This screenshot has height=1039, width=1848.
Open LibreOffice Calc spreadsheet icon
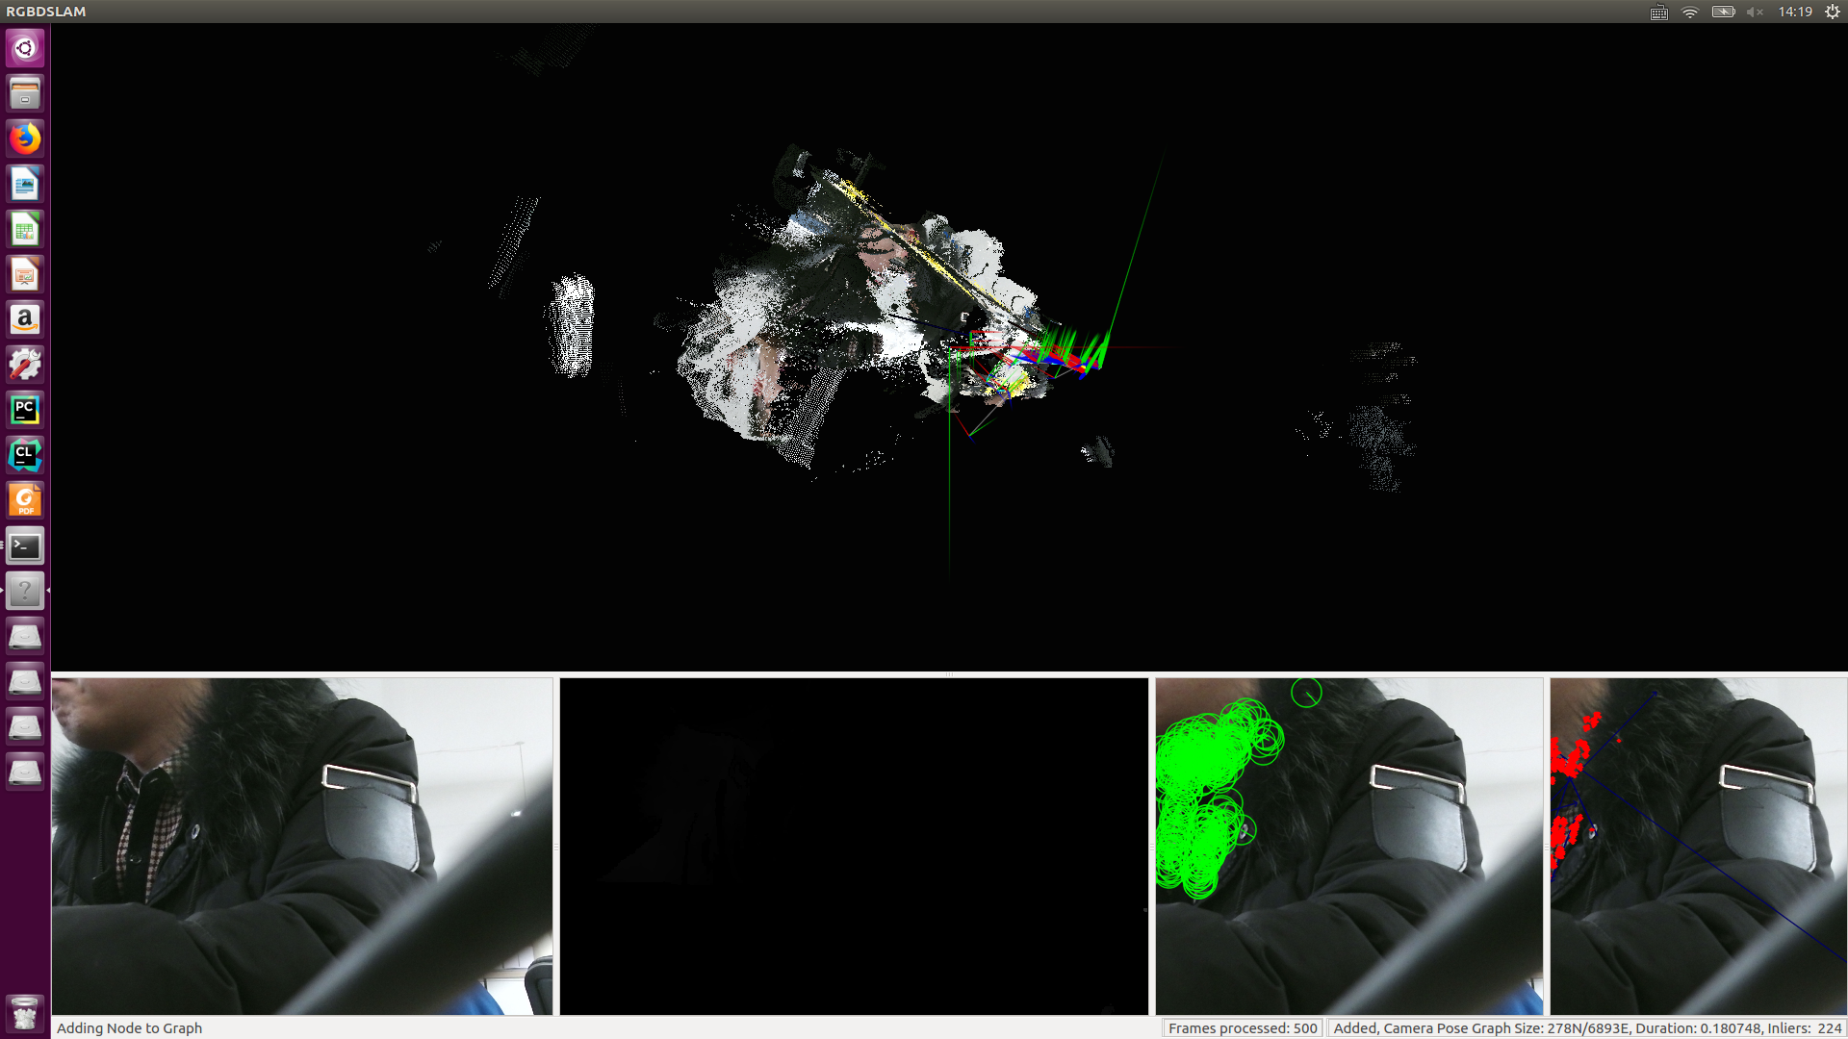[x=25, y=229]
